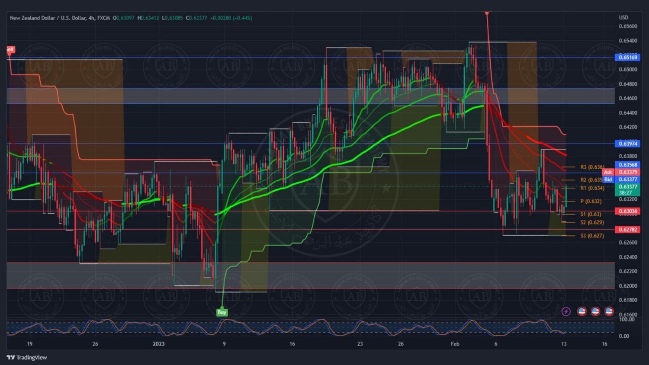The width and height of the screenshot is (649, 365).
Task: Select the R1 (0.634) pivot label
Action: click(x=592, y=188)
